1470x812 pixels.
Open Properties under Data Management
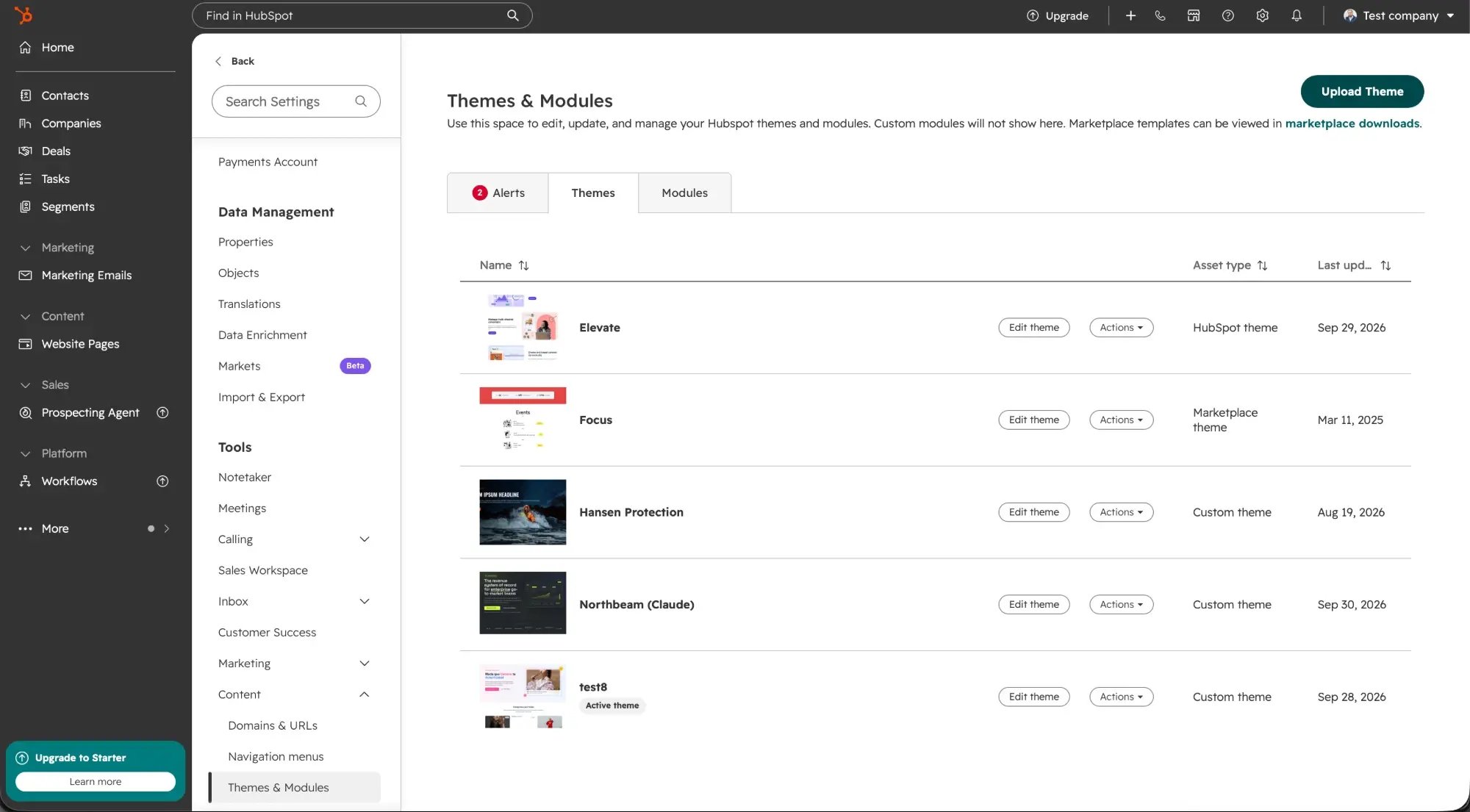[245, 242]
